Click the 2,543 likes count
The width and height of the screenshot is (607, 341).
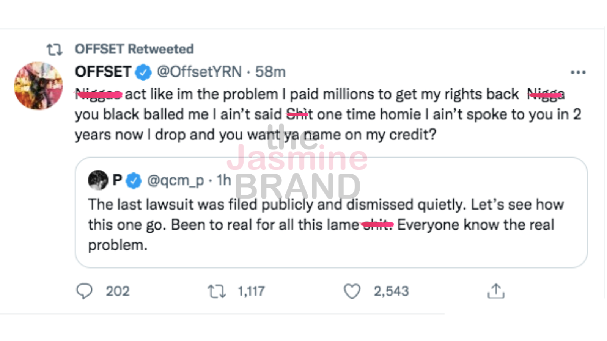(391, 291)
